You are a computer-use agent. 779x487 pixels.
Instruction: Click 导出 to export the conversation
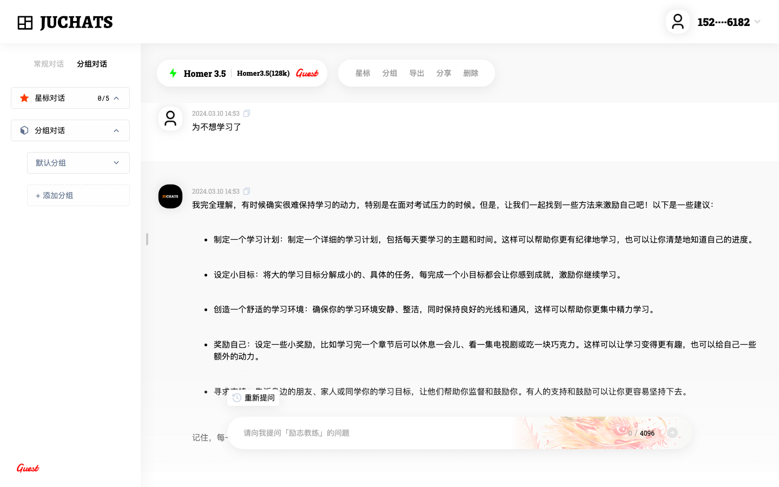417,73
